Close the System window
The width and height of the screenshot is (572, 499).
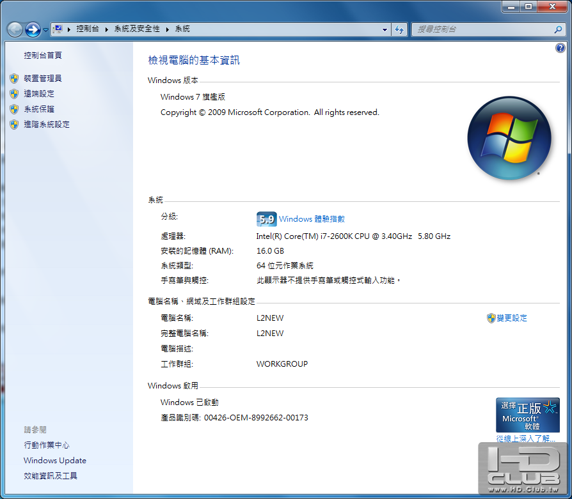(x=553, y=6)
